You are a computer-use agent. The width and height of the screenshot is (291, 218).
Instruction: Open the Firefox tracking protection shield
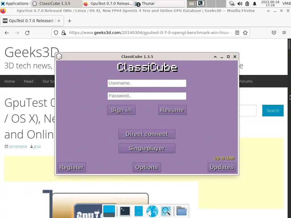pyautogui.click(x=56, y=33)
